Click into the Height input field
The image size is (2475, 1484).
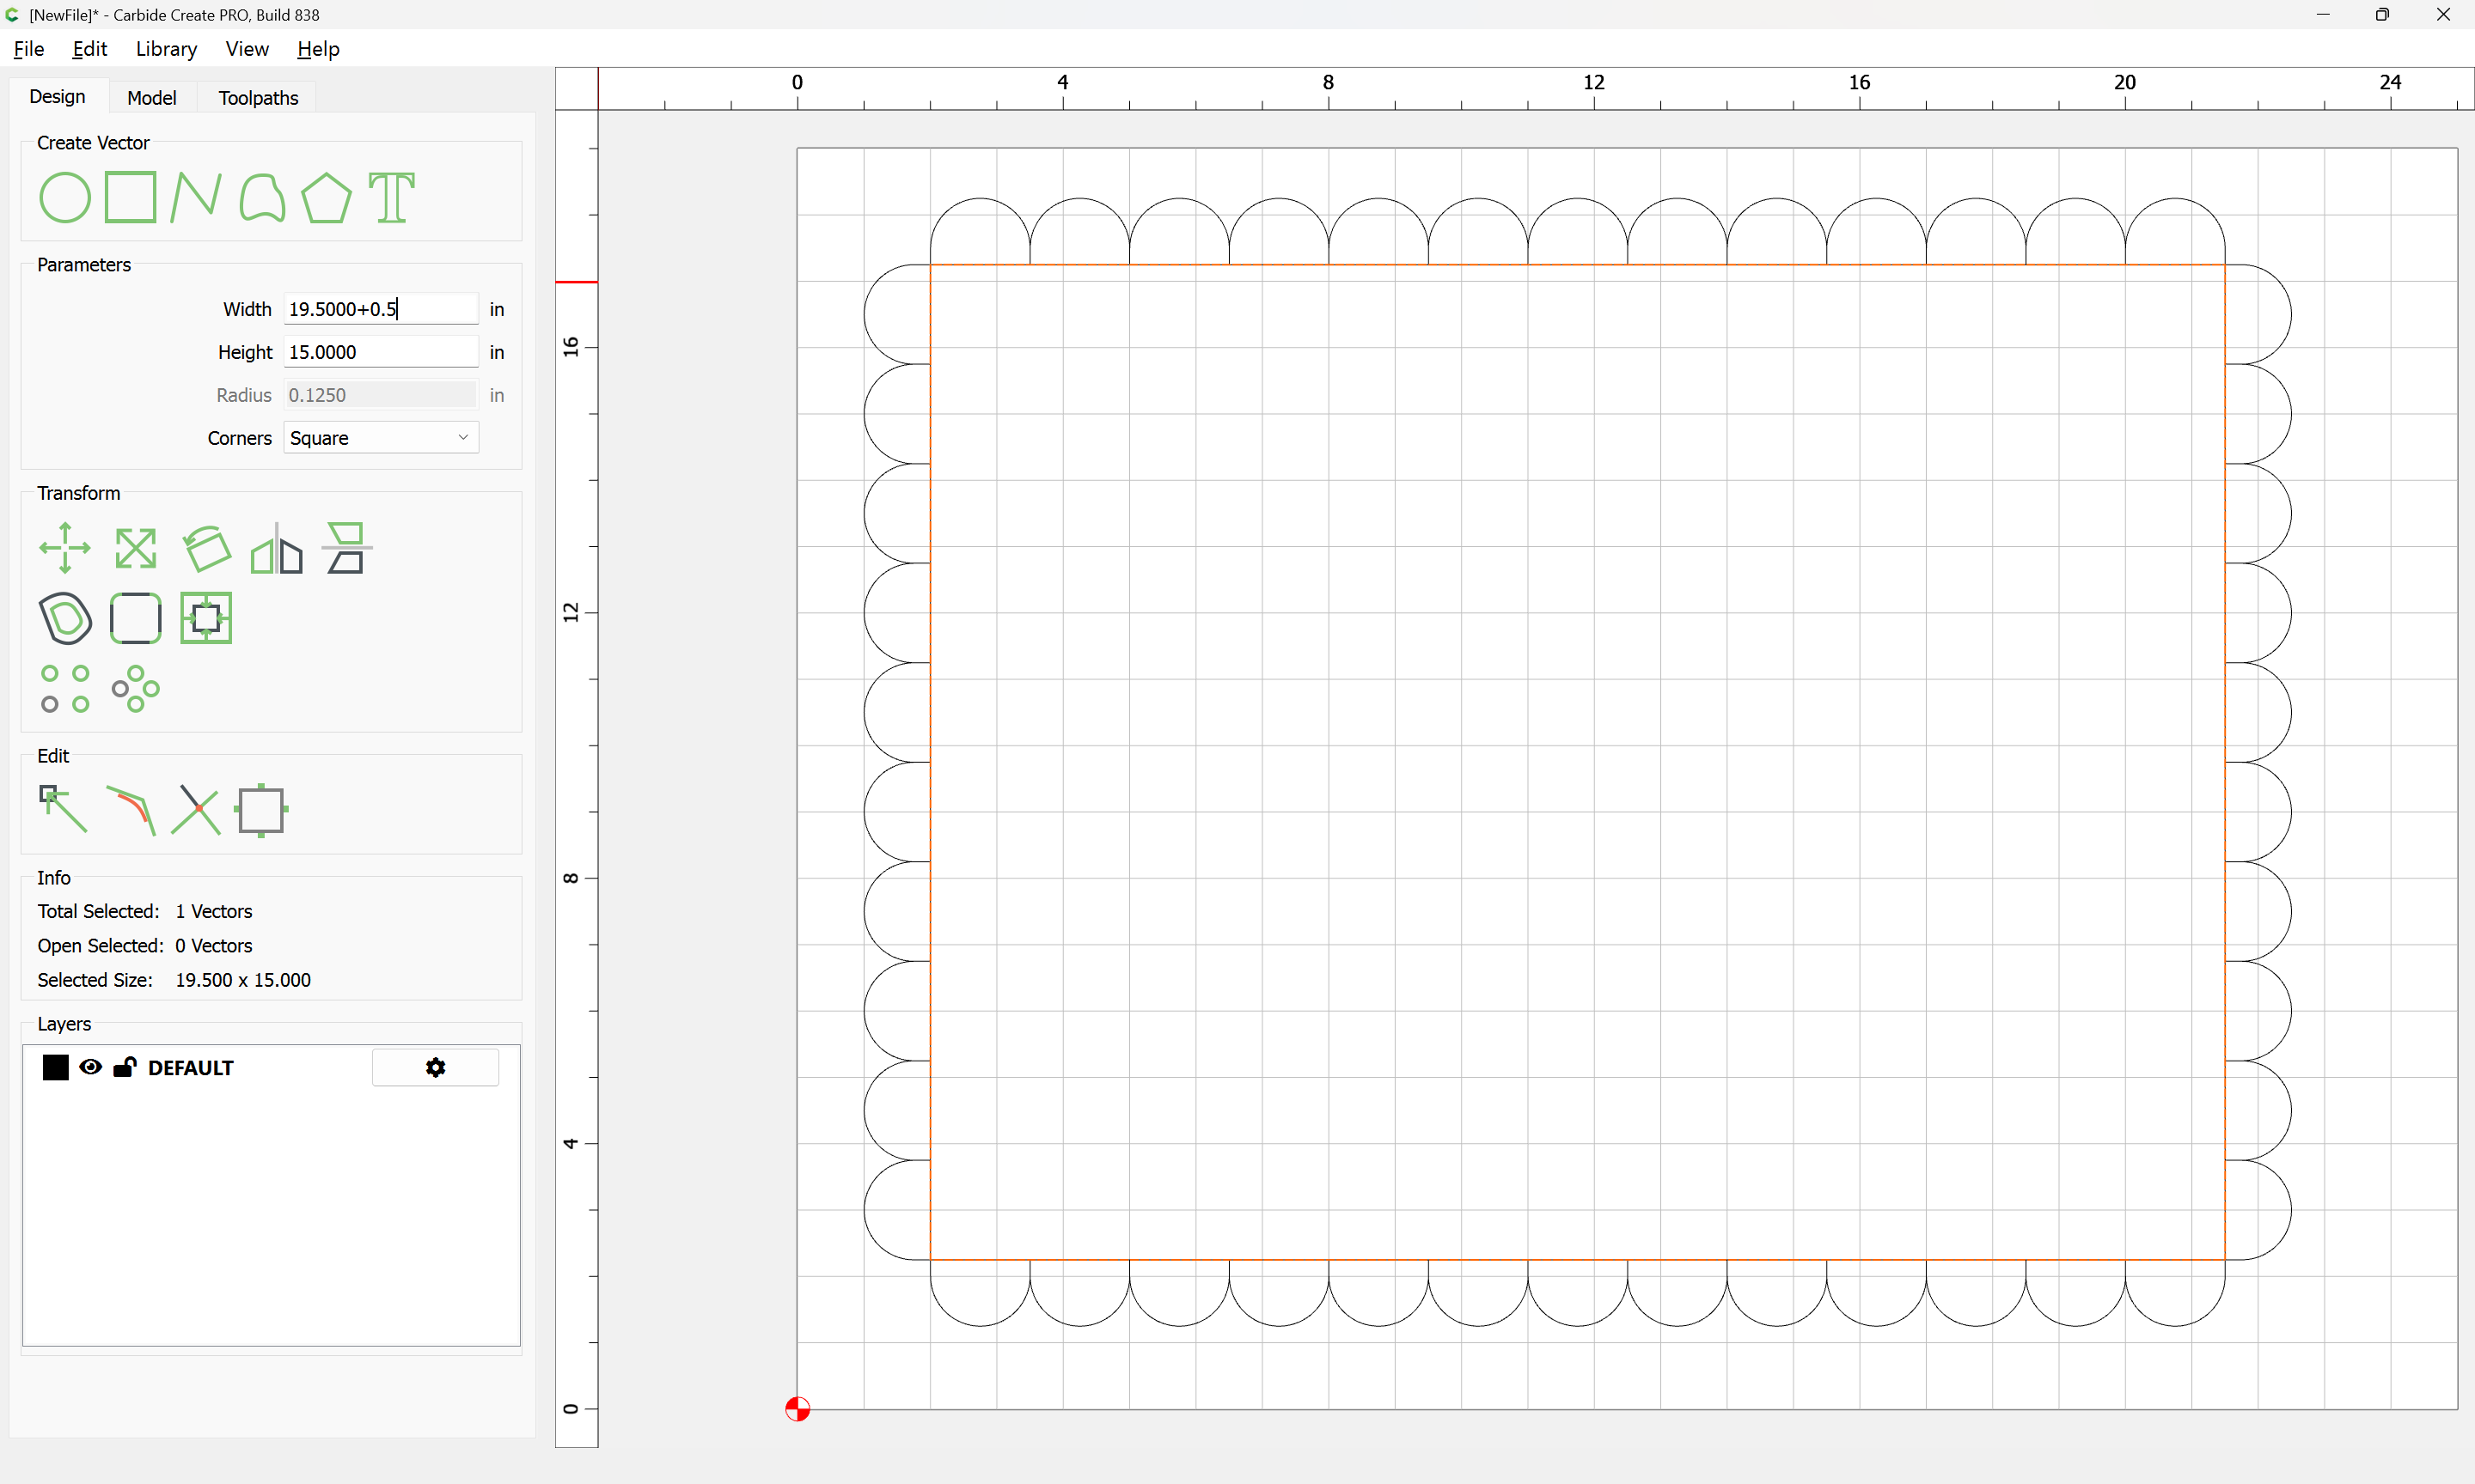[x=380, y=352]
